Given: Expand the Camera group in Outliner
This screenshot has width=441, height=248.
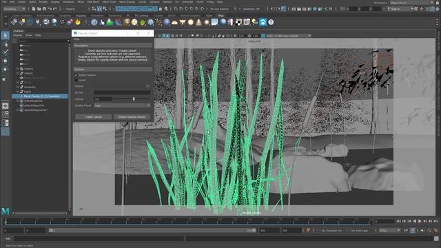Looking at the screenshot, I should click(x=18, y=69).
